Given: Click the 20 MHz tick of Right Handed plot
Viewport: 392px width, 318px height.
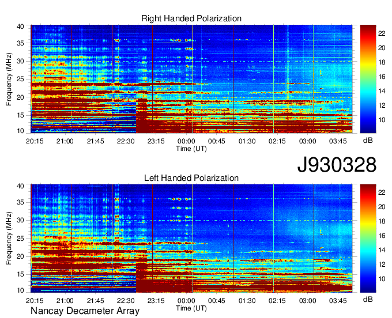Looking at the screenshot, I should (x=20, y=97).
